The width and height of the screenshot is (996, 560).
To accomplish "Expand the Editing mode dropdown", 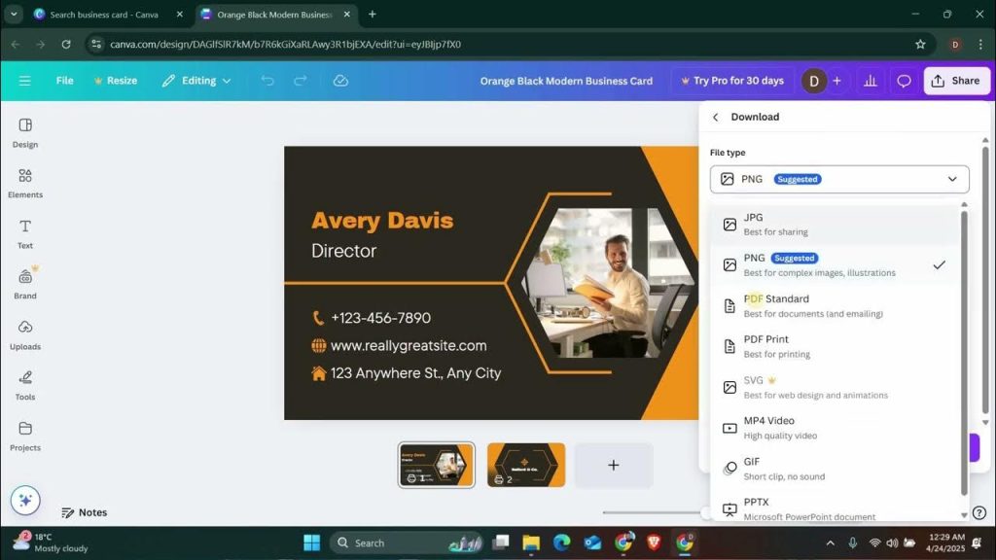I will click(x=197, y=81).
